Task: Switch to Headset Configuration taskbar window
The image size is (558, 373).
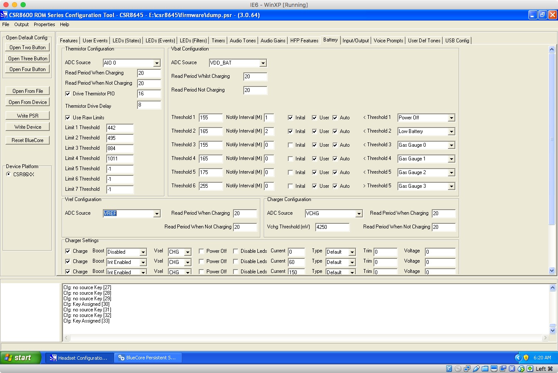Action: point(80,358)
